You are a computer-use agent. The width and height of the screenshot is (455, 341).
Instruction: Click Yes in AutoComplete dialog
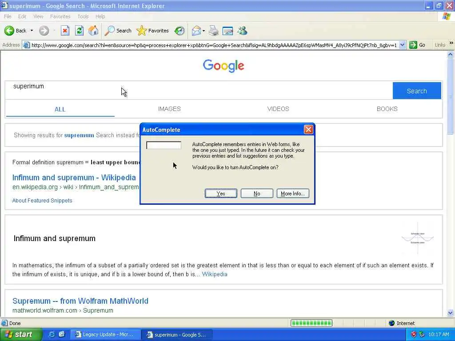pos(221,194)
